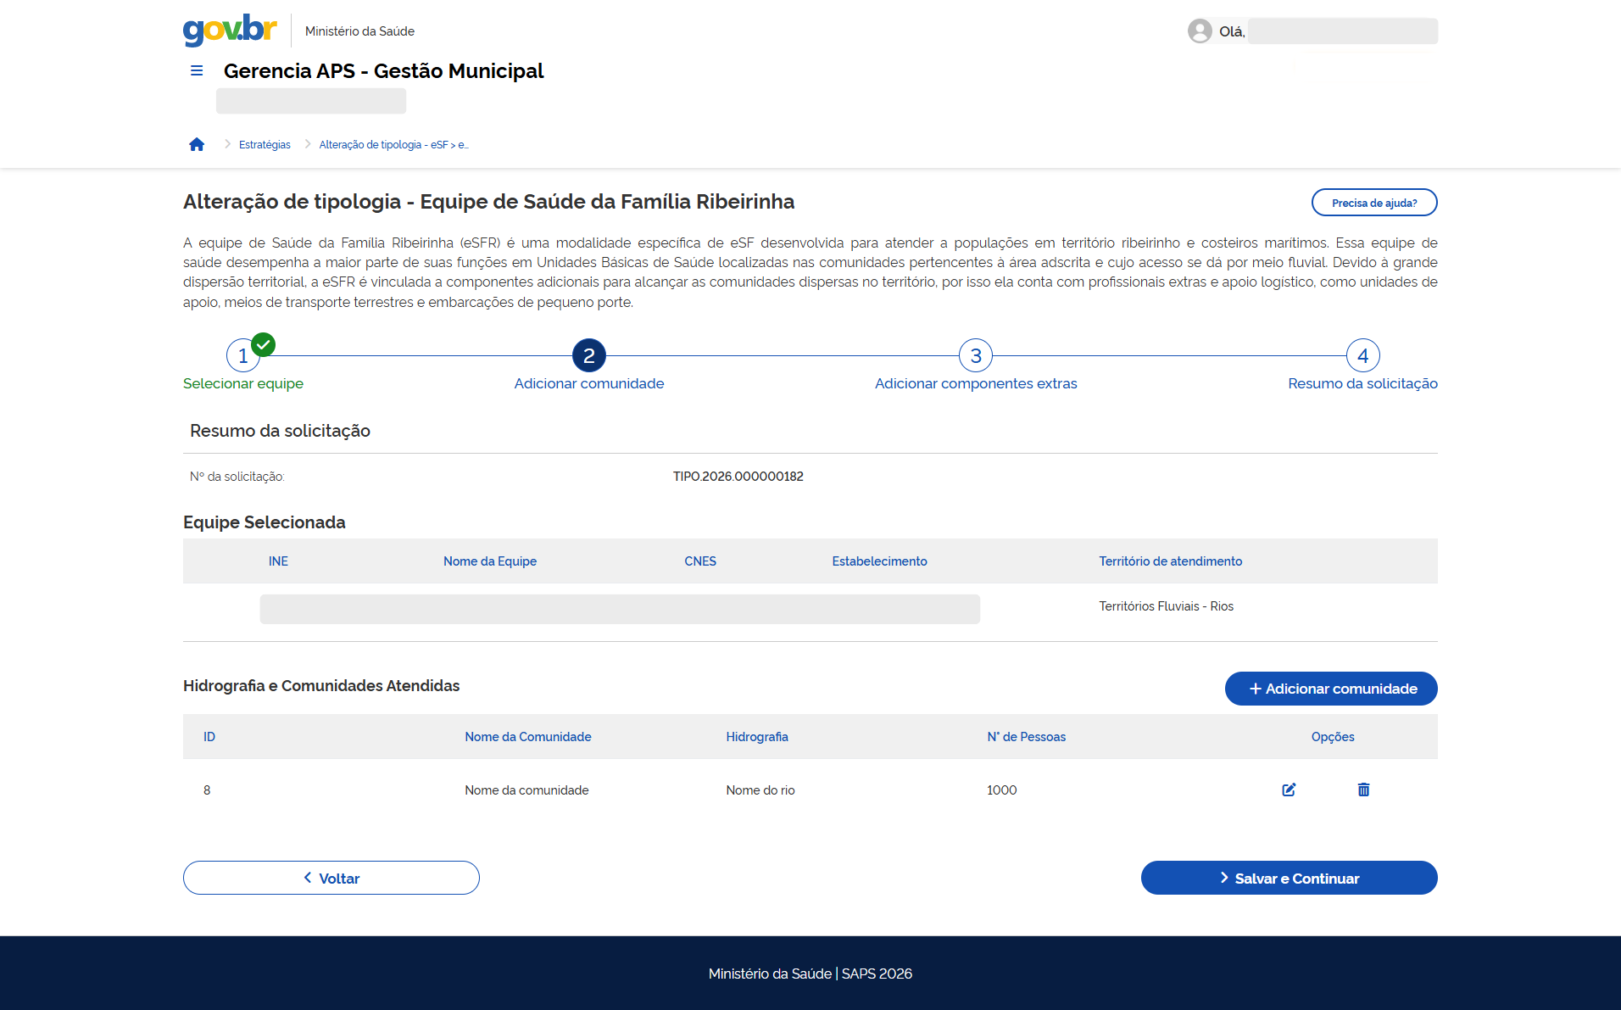Click the user avatar icon
The width and height of the screenshot is (1621, 1010).
(1199, 31)
